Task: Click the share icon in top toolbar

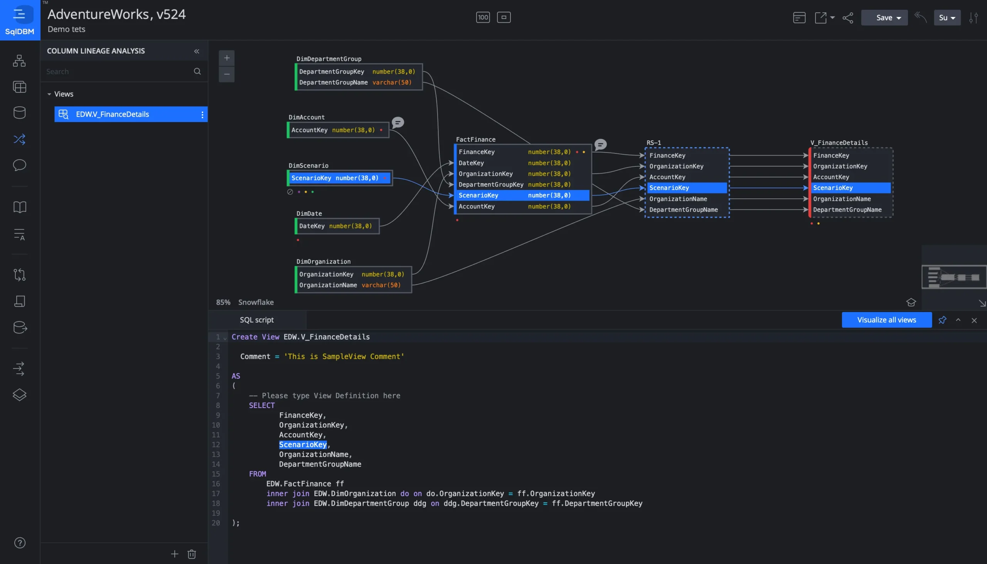Action: (848, 18)
